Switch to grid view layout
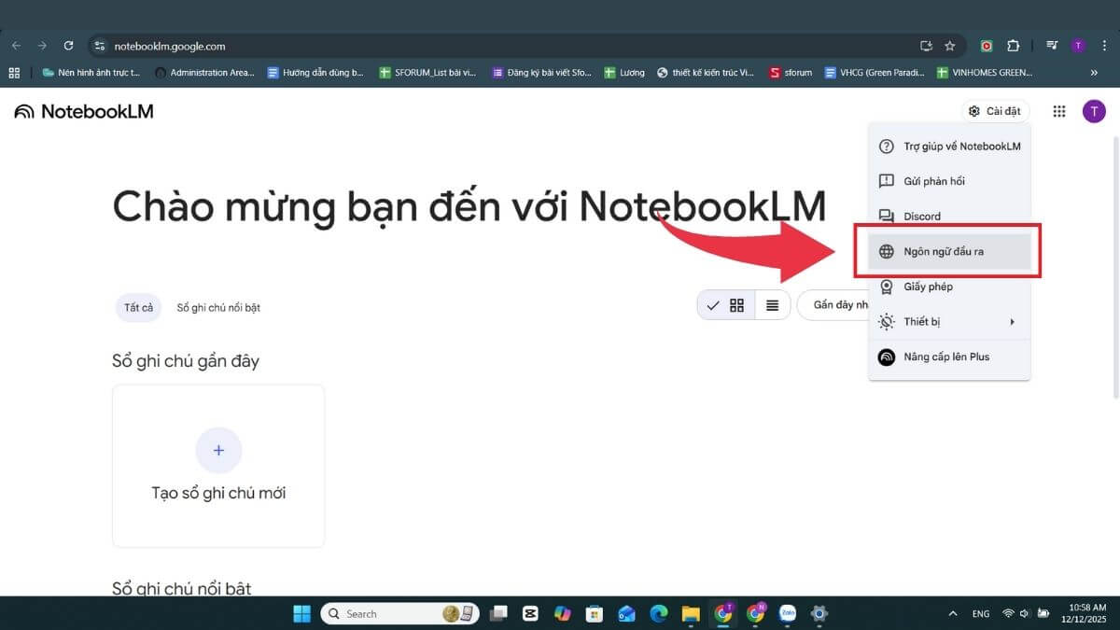 click(x=736, y=304)
